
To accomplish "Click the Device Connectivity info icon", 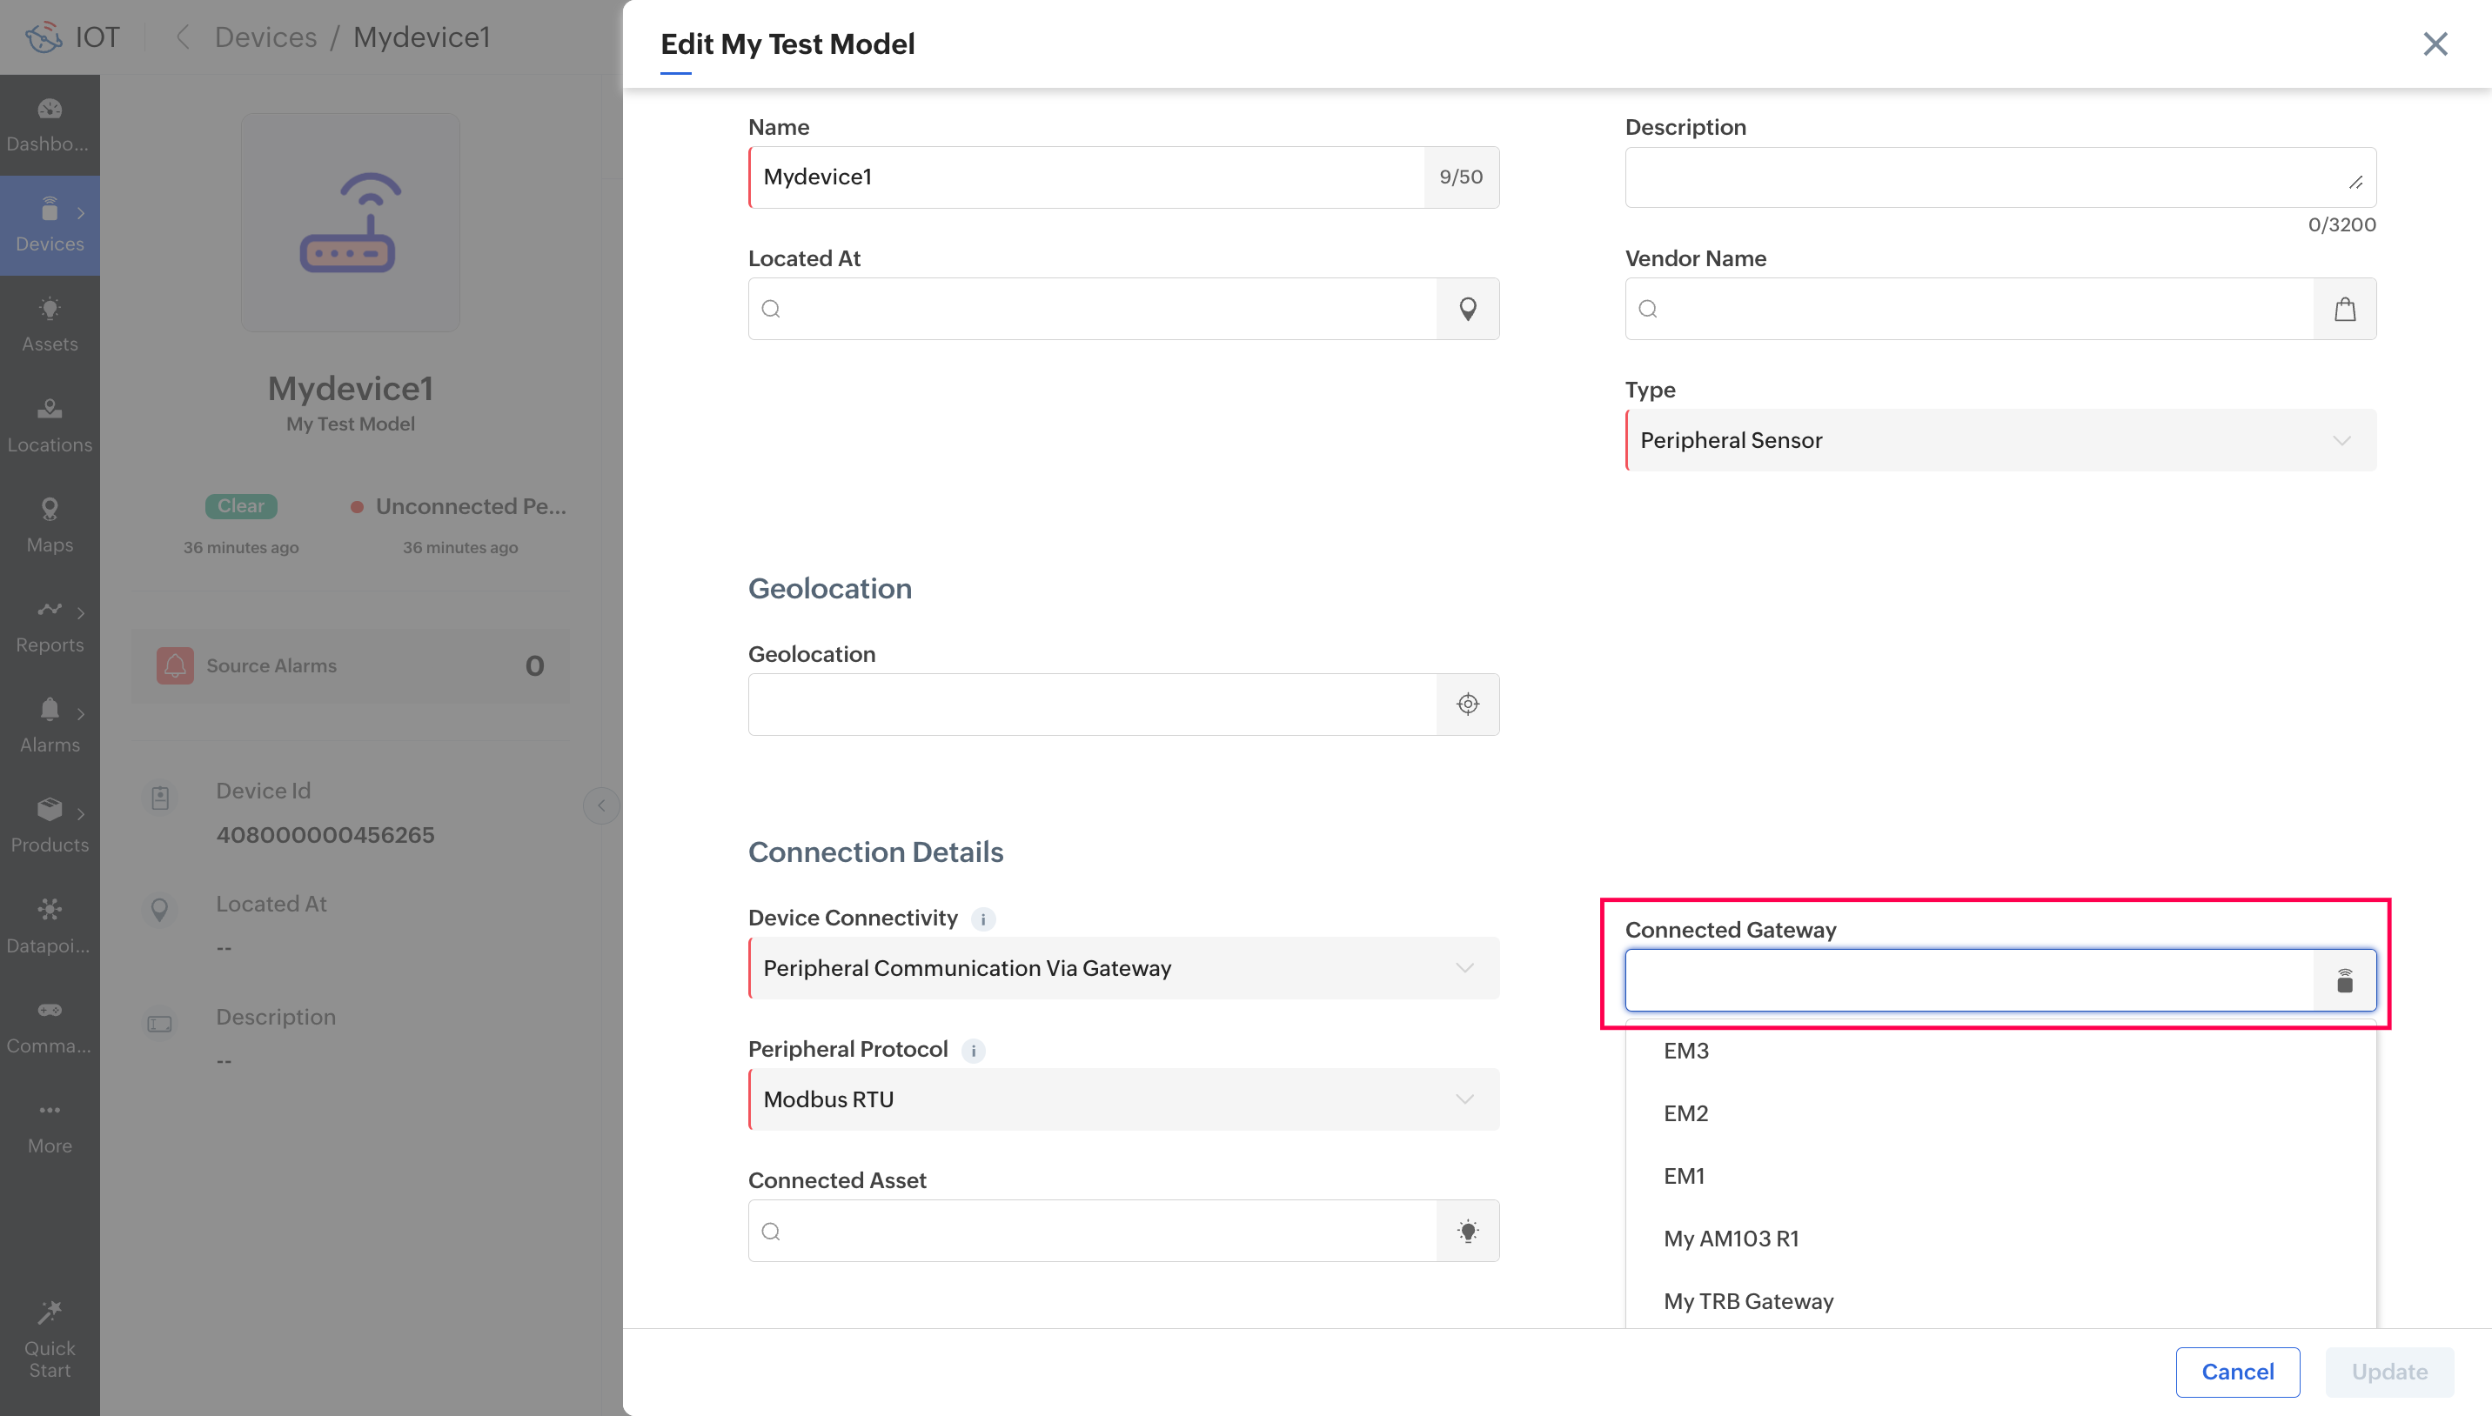I will point(982,919).
